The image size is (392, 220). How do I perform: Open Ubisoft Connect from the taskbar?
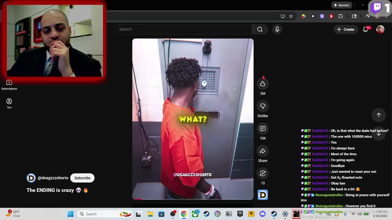[x=217, y=214]
